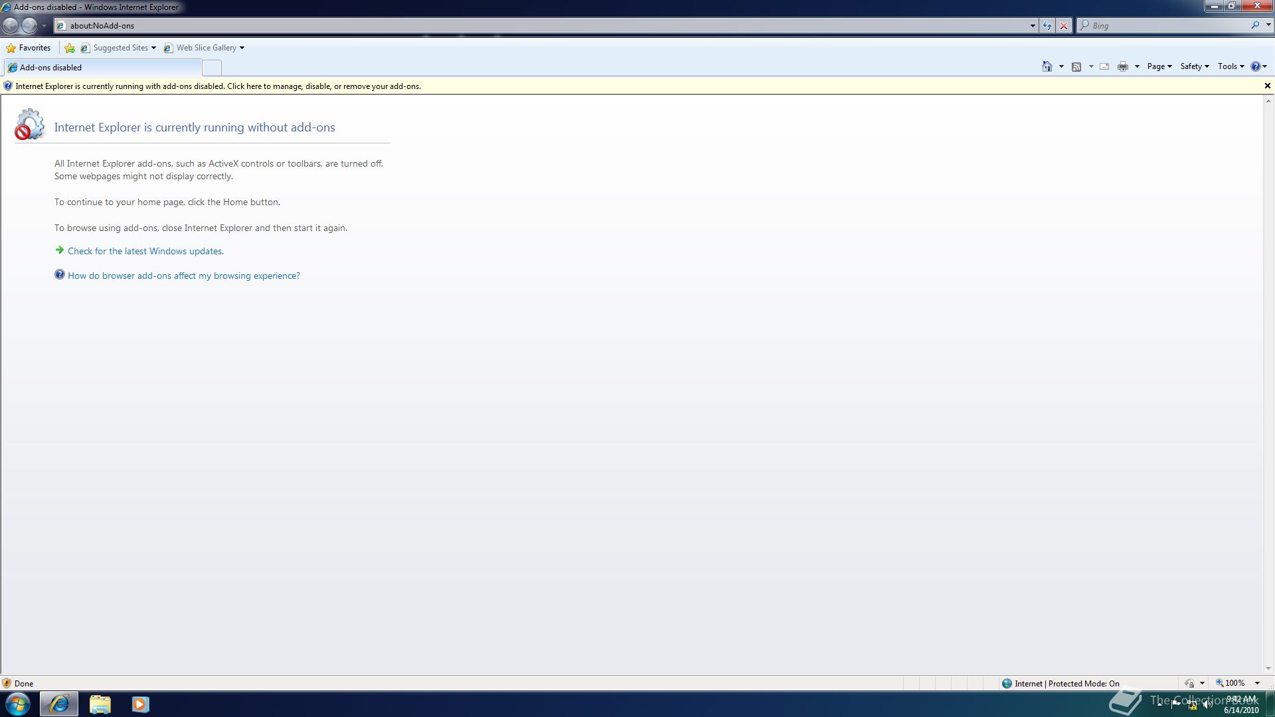Image resolution: width=1275 pixels, height=717 pixels.
Task: Expand the Suggested Sites dropdown
Action: (153, 48)
